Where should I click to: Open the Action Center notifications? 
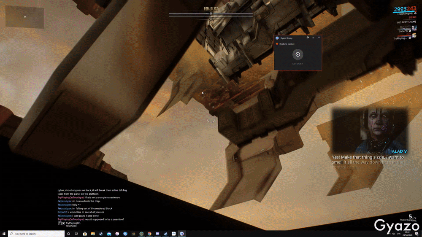pyautogui.click(x=417, y=234)
